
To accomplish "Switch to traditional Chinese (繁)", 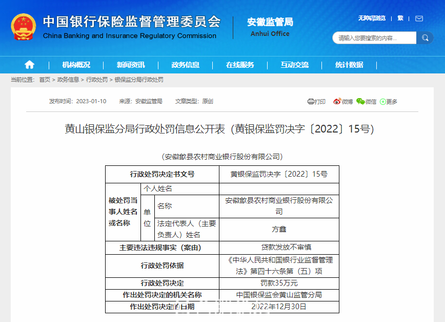I will pos(400,18).
